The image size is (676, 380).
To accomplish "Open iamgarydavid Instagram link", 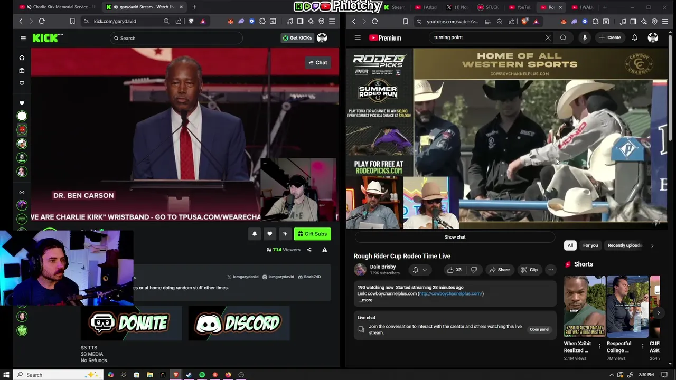I will pyautogui.click(x=278, y=277).
